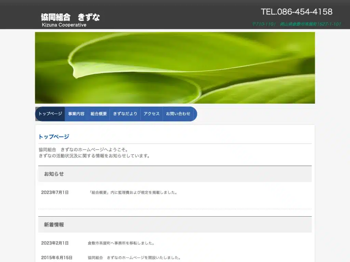This screenshot has height=262, width=350.
Task: Open the 事業内容 navigation tab
Action: [76, 114]
